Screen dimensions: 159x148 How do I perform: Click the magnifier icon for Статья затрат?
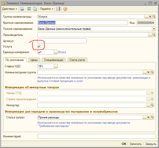tap(152, 117)
